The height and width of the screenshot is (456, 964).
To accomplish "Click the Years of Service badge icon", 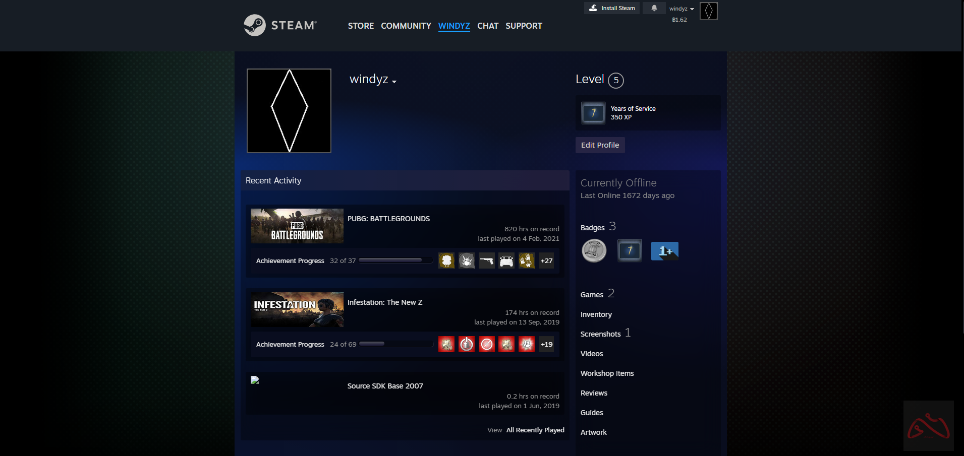I will [593, 113].
